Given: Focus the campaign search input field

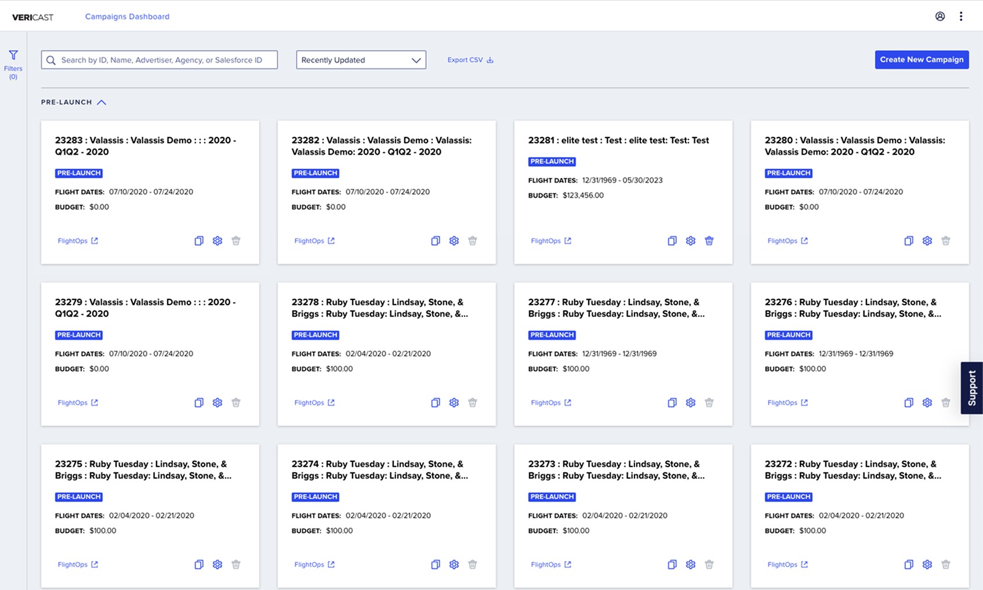Looking at the screenshot, I should point(159,60).
